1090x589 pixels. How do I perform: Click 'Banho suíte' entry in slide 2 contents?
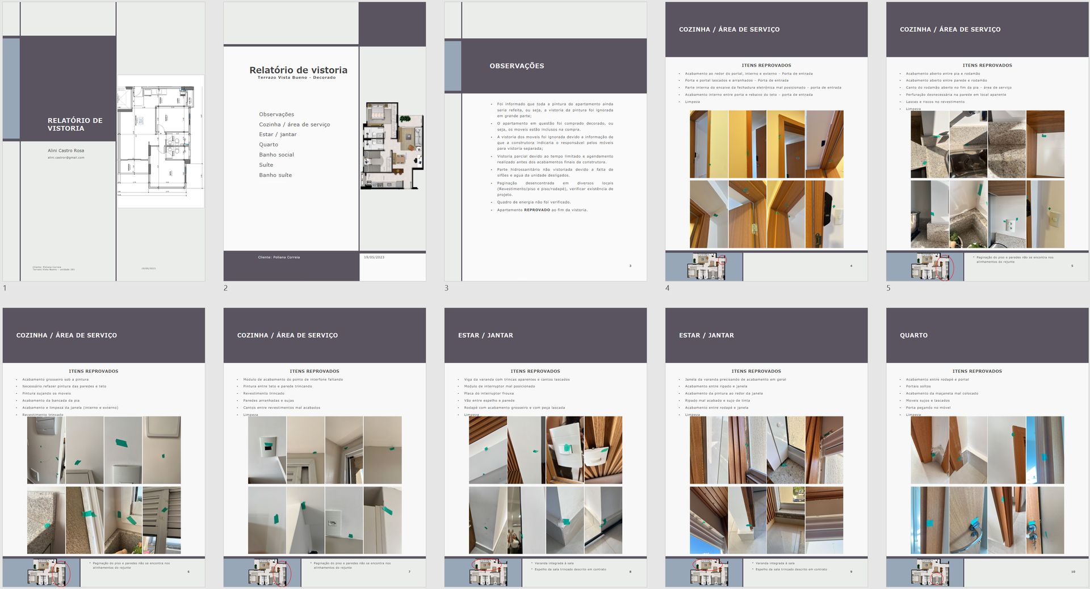pyautogui.click(x=275, y=175)
